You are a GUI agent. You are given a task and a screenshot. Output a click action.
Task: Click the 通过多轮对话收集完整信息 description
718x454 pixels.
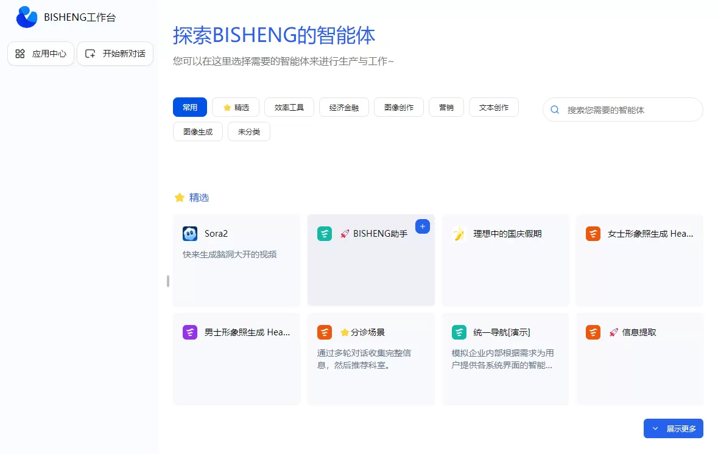(364, 359)
